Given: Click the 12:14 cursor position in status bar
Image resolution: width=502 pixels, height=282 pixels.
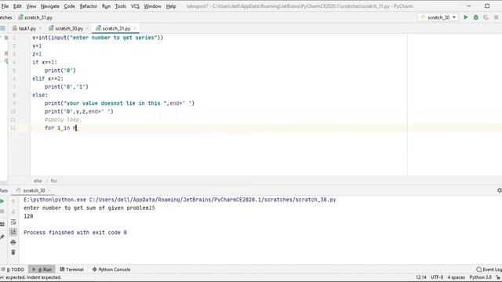Looking at the screenshot, I should [421, 277].
